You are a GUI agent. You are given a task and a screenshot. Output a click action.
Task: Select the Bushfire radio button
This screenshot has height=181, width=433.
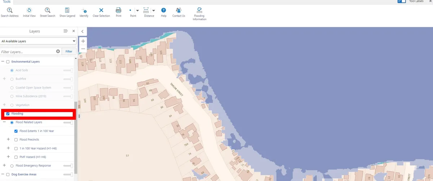12,79
